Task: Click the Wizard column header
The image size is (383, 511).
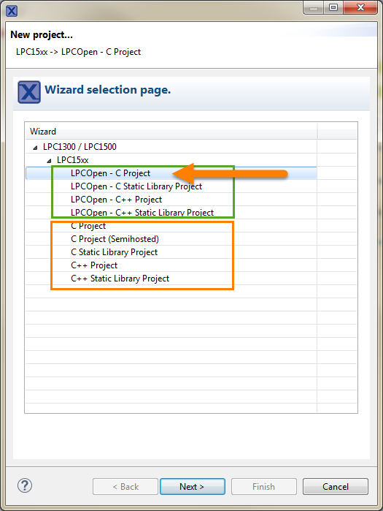Action: (x=171, y=132)
